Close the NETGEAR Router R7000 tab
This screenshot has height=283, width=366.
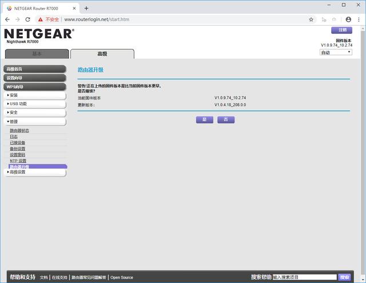[74, 8]
